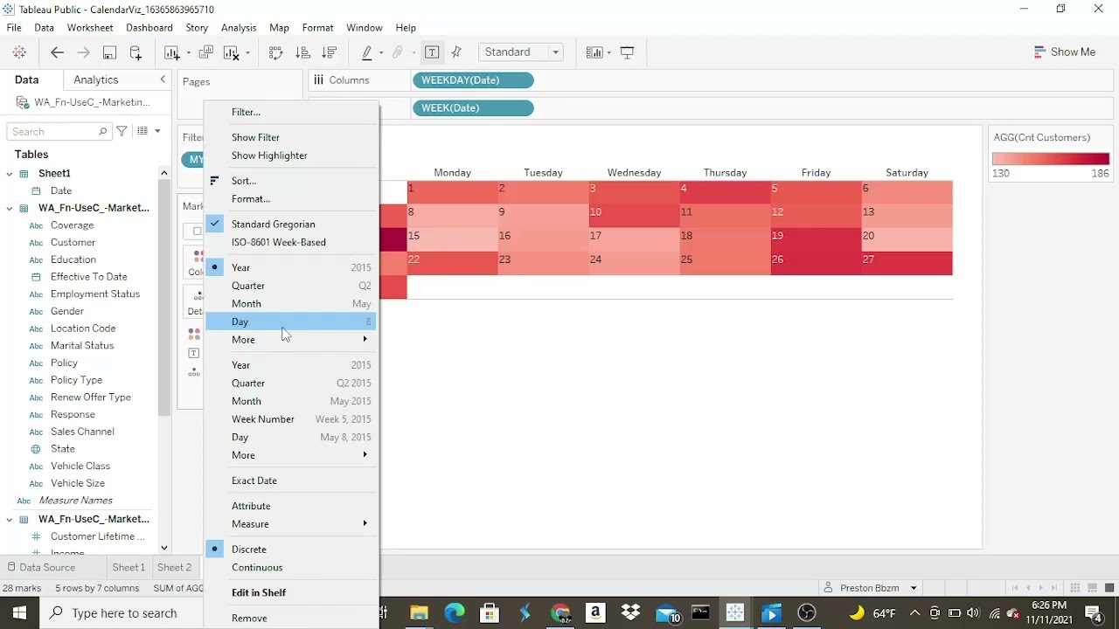Click the Sort descending icon
The width and height of the screenshot is (1119, 629).
(x=329, y=52)
